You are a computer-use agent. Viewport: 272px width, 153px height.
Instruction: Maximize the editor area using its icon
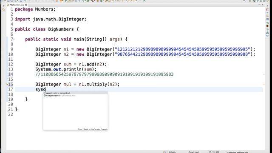pyautogui.click(x=262, y=5)
